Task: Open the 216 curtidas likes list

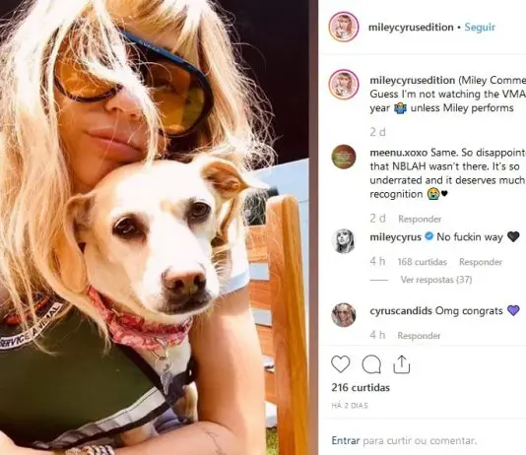Action: click(x=361, y=388)
